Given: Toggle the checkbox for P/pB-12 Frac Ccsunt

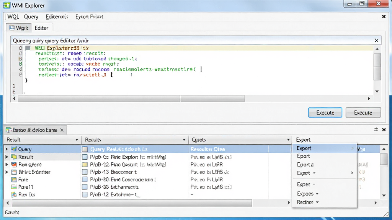Looking at the screenshot, I should (85, 165).
